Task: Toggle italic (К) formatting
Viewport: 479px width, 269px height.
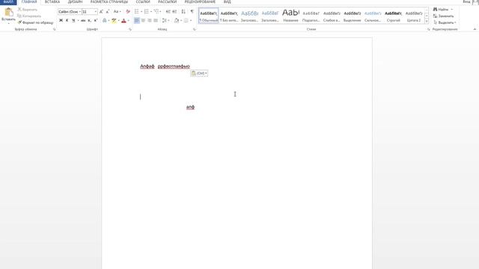Action: [67, 20]
